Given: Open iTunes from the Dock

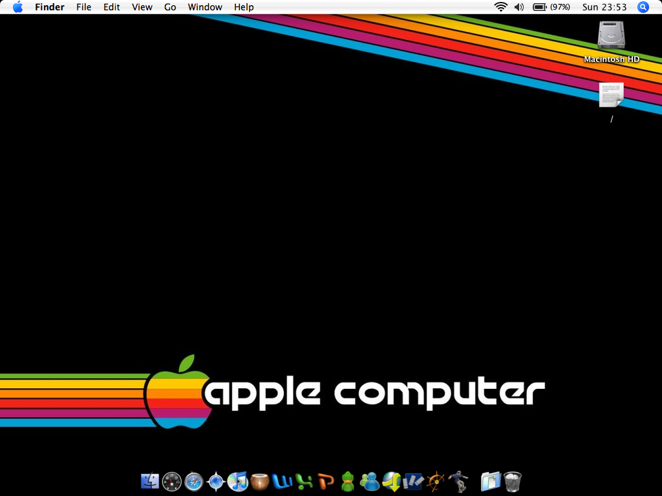Looking at the screenshot, I should 238,481.
